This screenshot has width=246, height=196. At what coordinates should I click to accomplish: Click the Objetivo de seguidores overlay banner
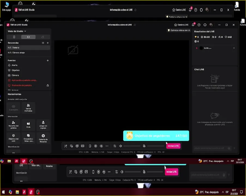[x=156, y=136]
